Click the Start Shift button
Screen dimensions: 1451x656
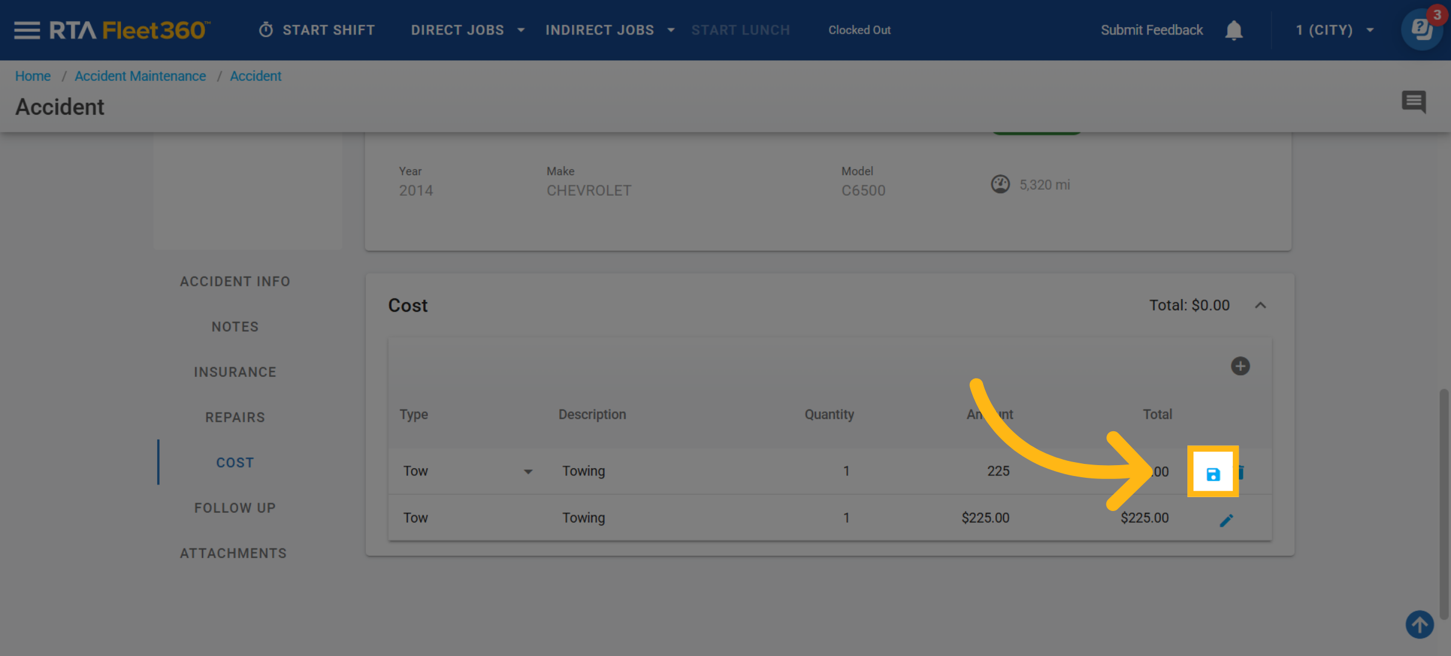coord(317,30)
